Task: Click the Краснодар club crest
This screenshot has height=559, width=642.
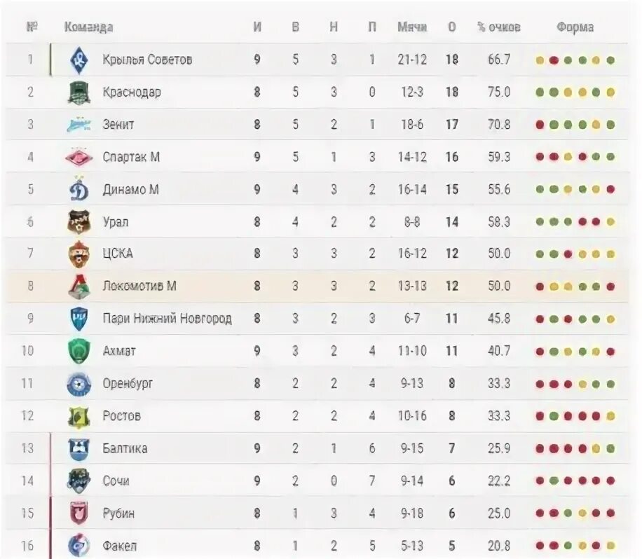Action: coord(78,92)
